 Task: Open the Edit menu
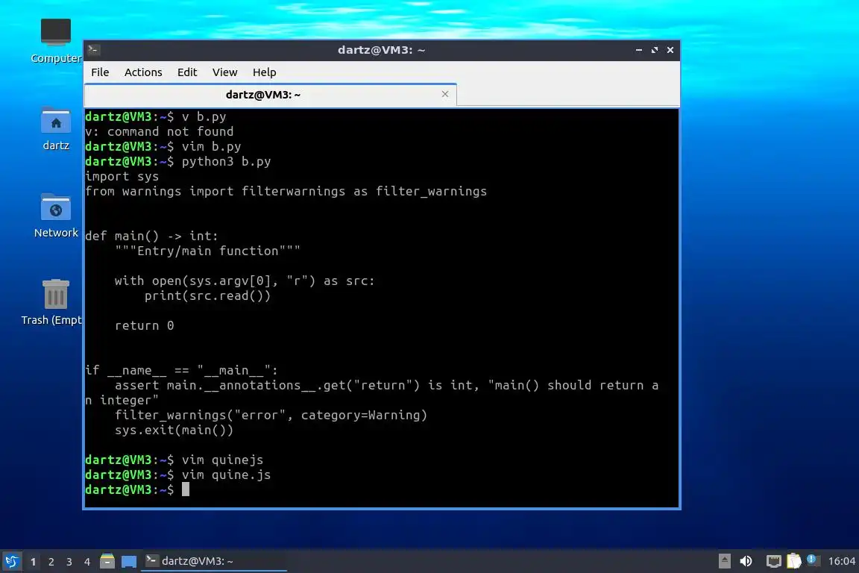coord(187,72)
